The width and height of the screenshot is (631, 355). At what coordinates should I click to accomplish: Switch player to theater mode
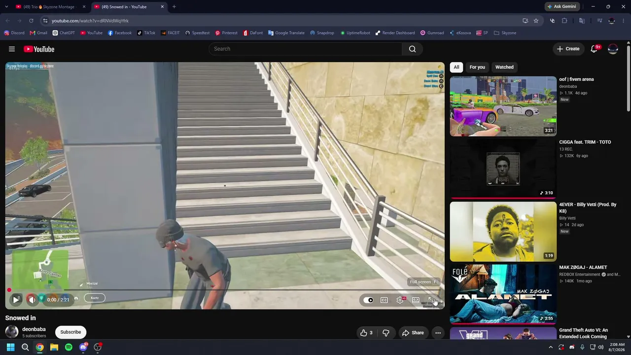pyautogui.click(x=416, y=300)
